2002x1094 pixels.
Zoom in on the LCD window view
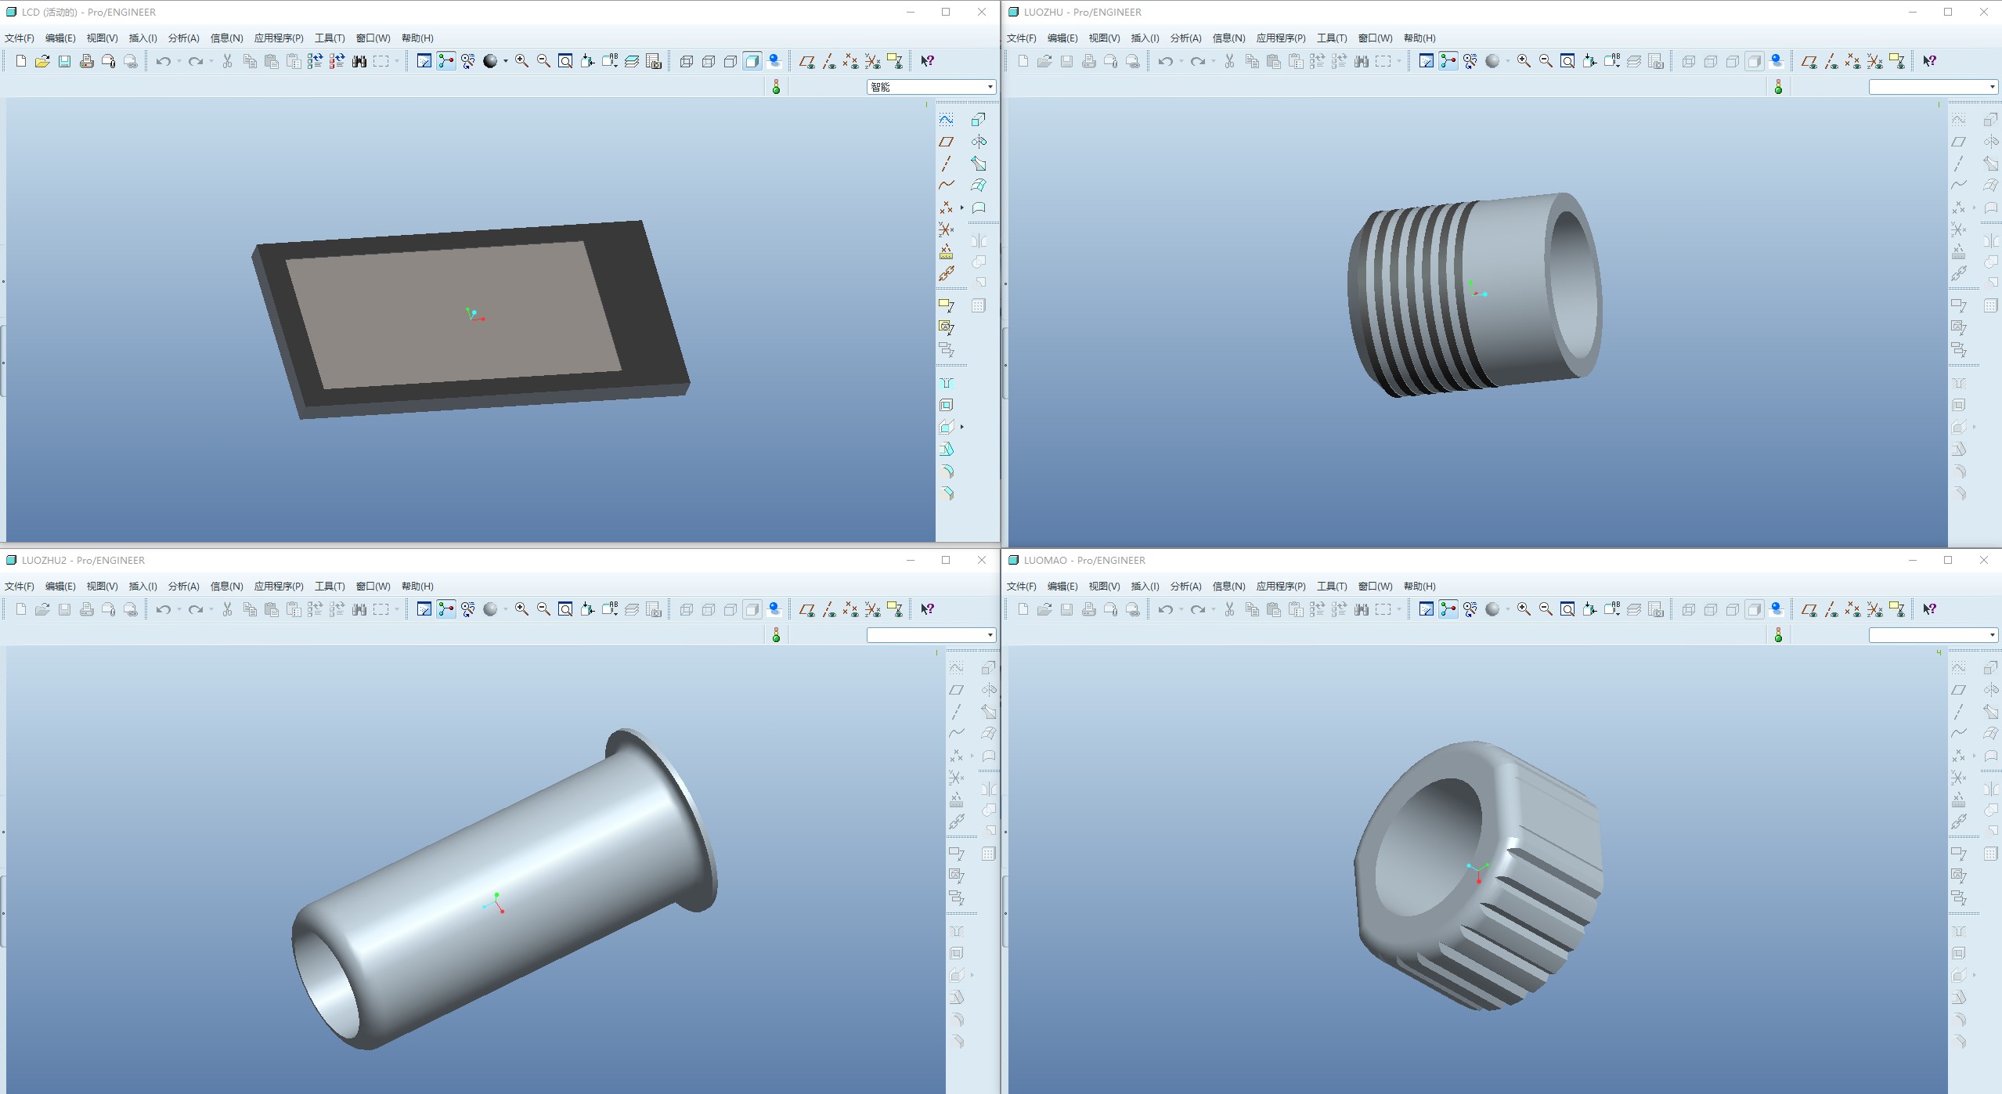(521, 61)
